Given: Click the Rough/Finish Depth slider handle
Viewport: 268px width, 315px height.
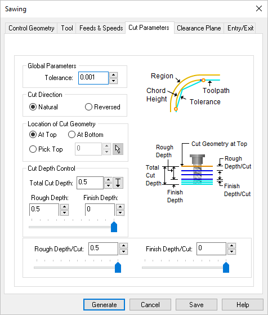Looking at the screenshot, I should pyautogui.click(x=114, y=227).
